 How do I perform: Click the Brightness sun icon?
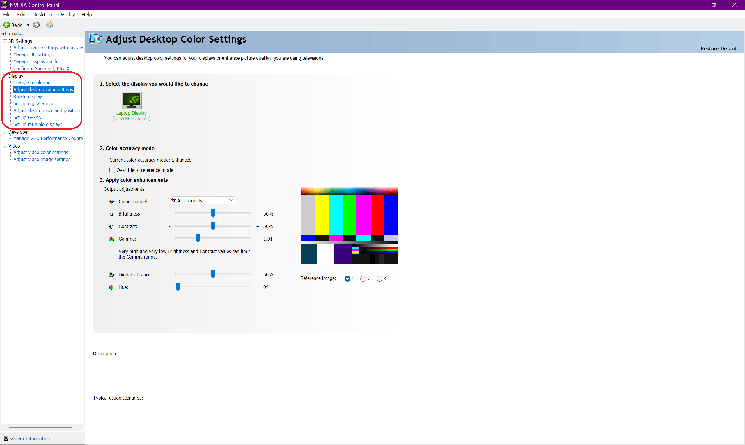click(111, 214)
